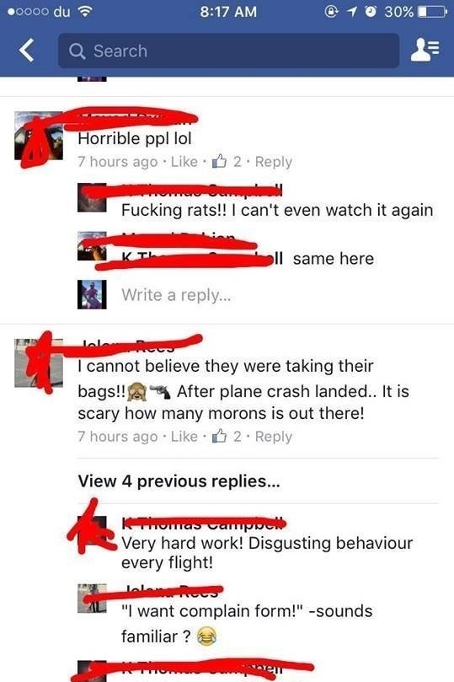Open avatar beside "I want complain form" reply

[92, 599]
